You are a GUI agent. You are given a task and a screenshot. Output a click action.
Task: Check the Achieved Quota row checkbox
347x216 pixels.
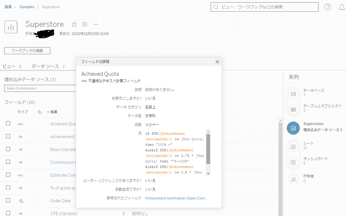(x=8, y=123)
